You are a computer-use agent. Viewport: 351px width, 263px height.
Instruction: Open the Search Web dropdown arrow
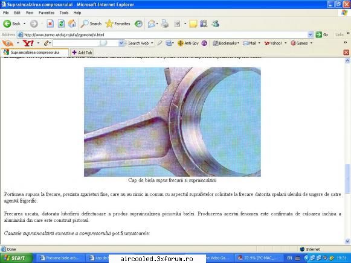152,43
